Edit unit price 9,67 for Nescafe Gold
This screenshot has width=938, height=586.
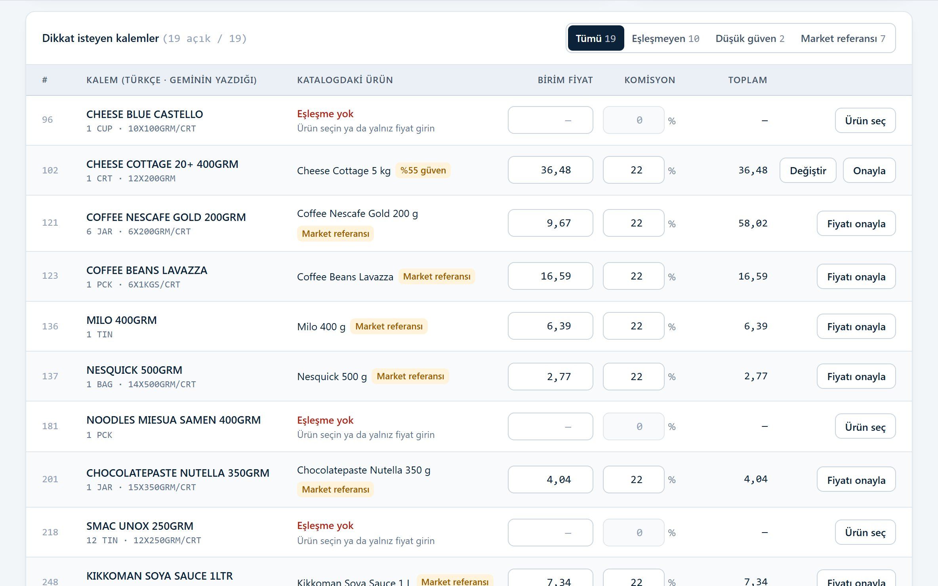(551, 223)
